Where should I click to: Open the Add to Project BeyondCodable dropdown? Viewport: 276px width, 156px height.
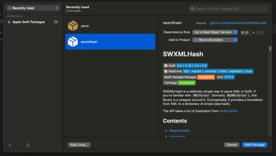click(215, 40)
